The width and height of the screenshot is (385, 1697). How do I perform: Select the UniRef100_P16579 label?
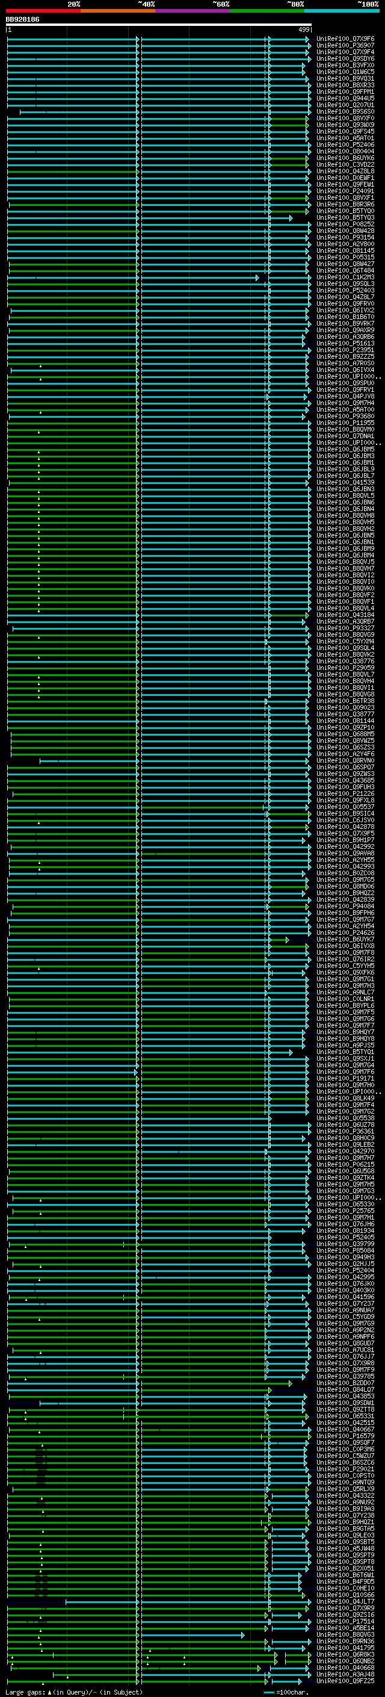click(x=345, y=1436)
